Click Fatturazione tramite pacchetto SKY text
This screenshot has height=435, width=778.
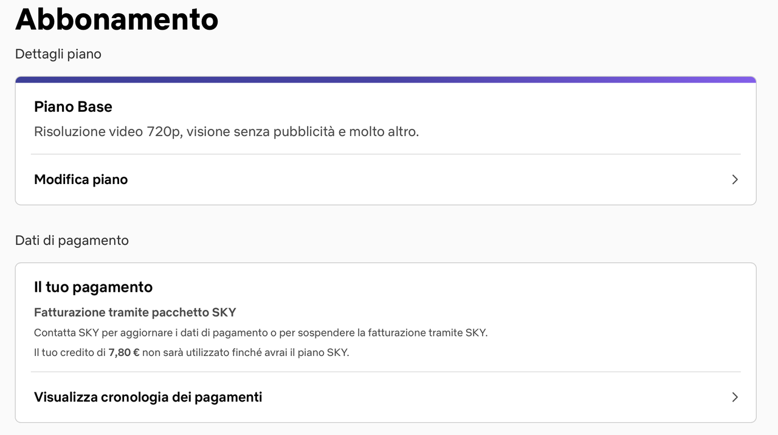click(x=135, y=312)
